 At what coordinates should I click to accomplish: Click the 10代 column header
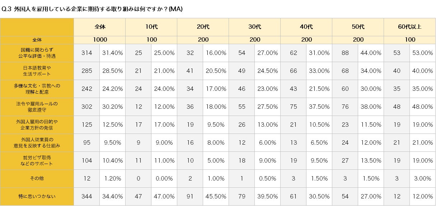(151, 27)
